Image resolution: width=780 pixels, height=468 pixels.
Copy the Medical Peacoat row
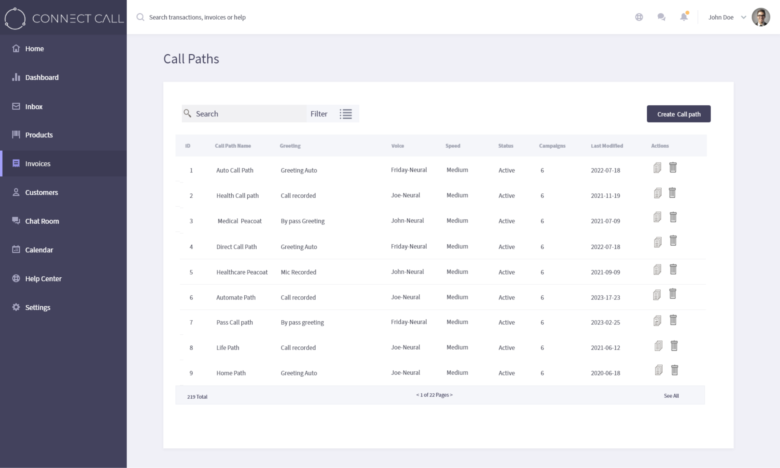pos(657,217)
